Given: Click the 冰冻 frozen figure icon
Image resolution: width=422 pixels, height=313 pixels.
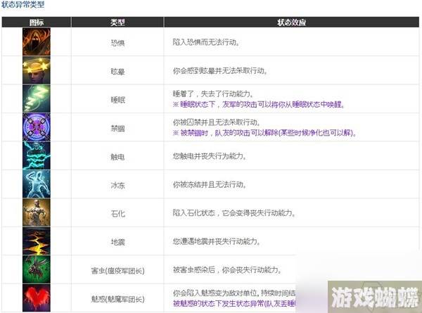Looking at the screenshot, I should click(x=37, y=184).
